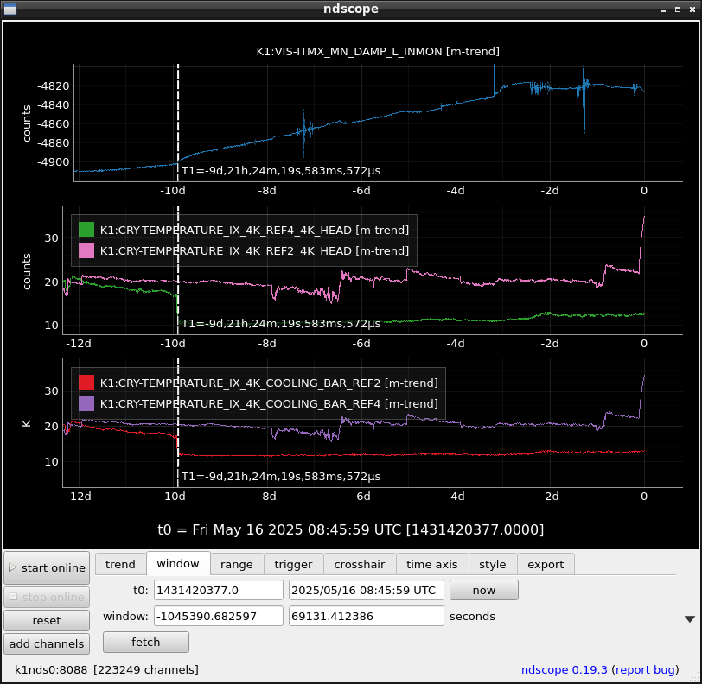Click the t0 UTC date input field
Image resolution: width=702 pixels, height=684 pixels.
(x=367, y=590)
